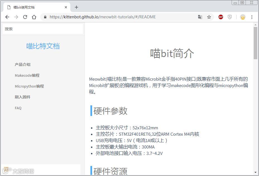Open Micropython编程 in the sidebar
This screenshot has width=259, height=176.
click(x=29, y=86)
